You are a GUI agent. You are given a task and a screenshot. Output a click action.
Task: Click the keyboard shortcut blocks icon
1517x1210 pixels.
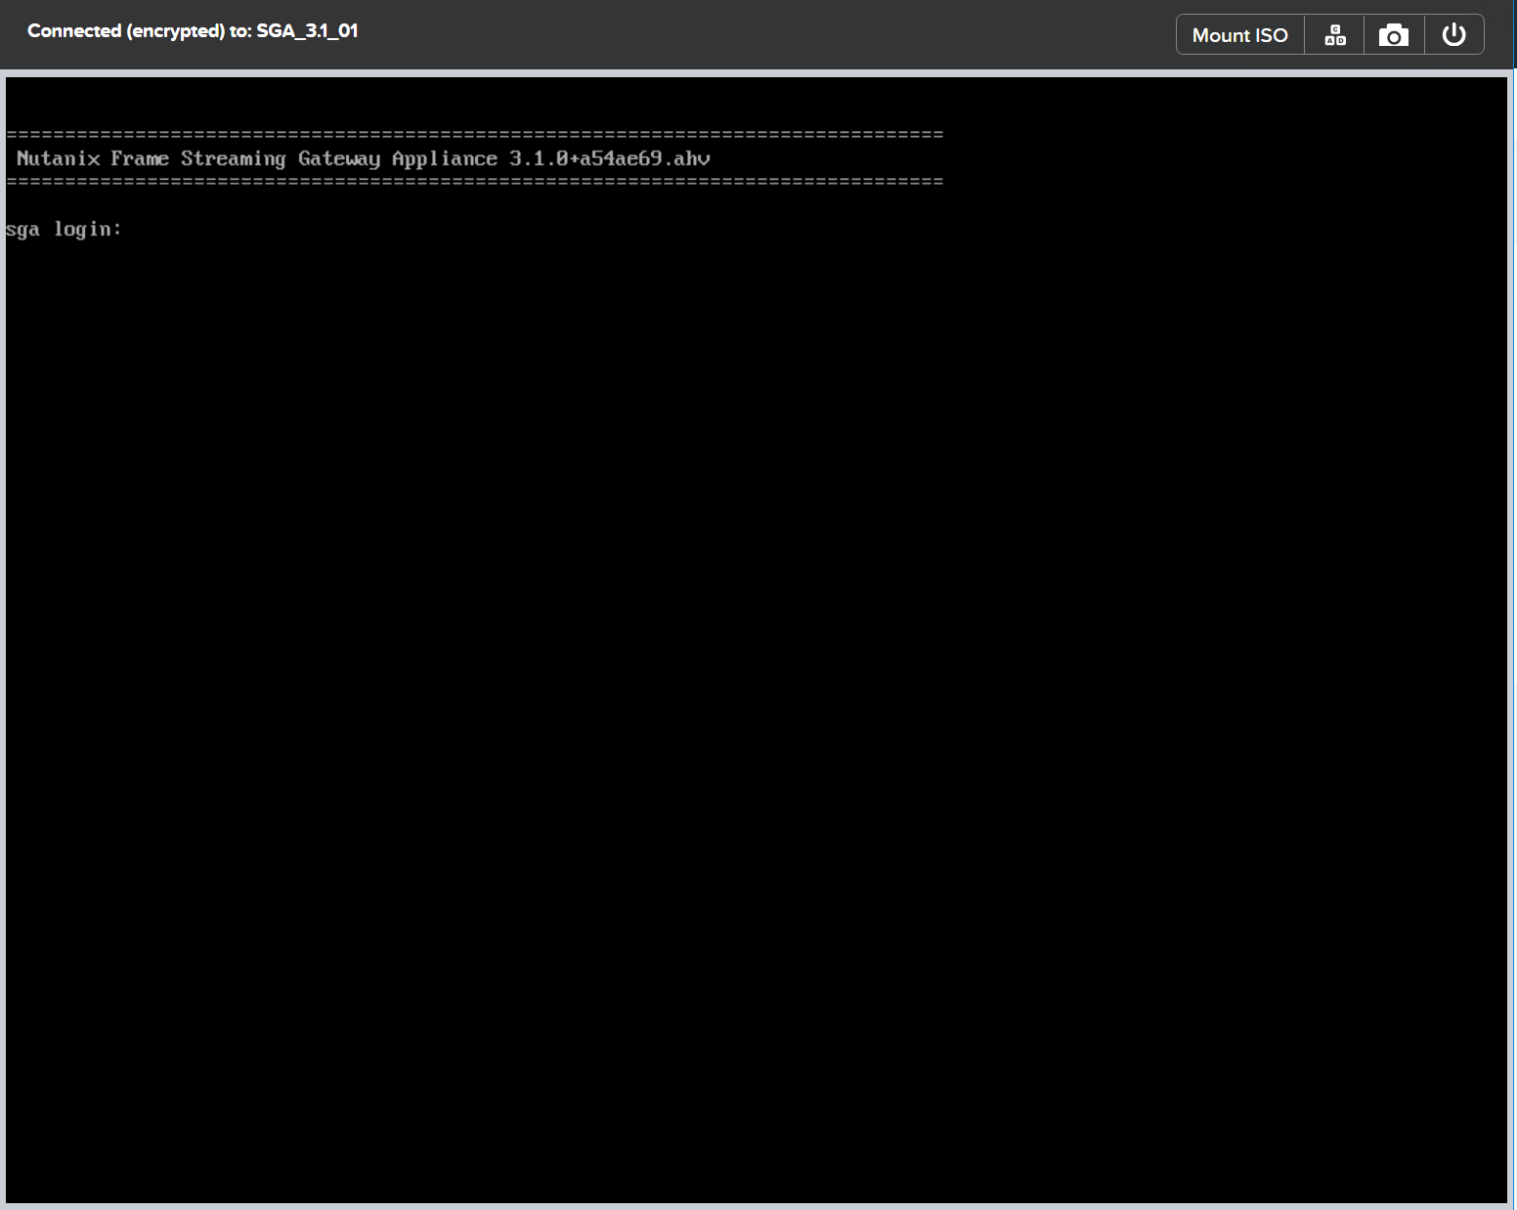(x=1333, y=34)
